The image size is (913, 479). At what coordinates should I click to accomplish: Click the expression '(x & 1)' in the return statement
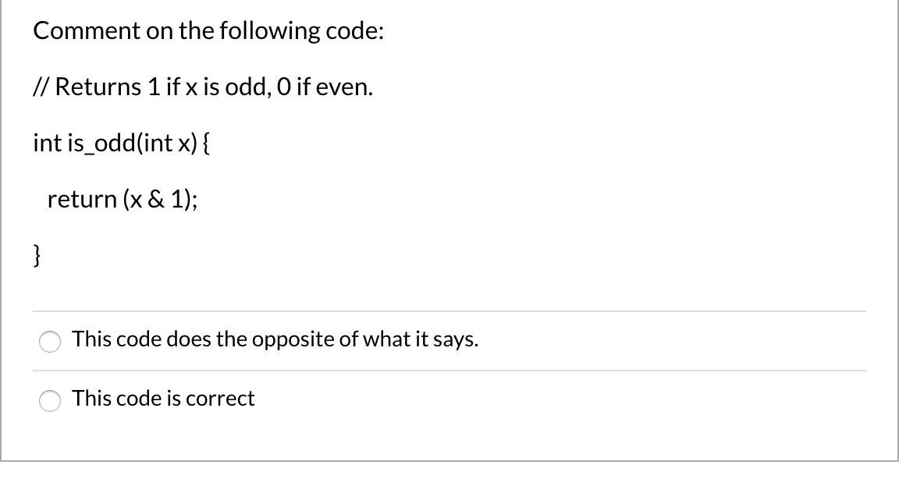(156, 200)
